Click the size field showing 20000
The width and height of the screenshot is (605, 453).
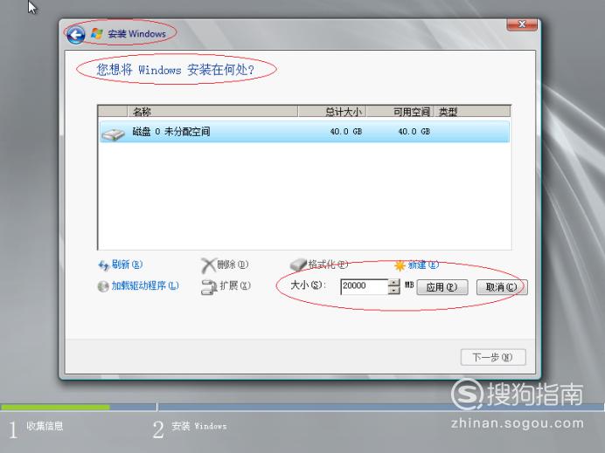click(365, 286)
